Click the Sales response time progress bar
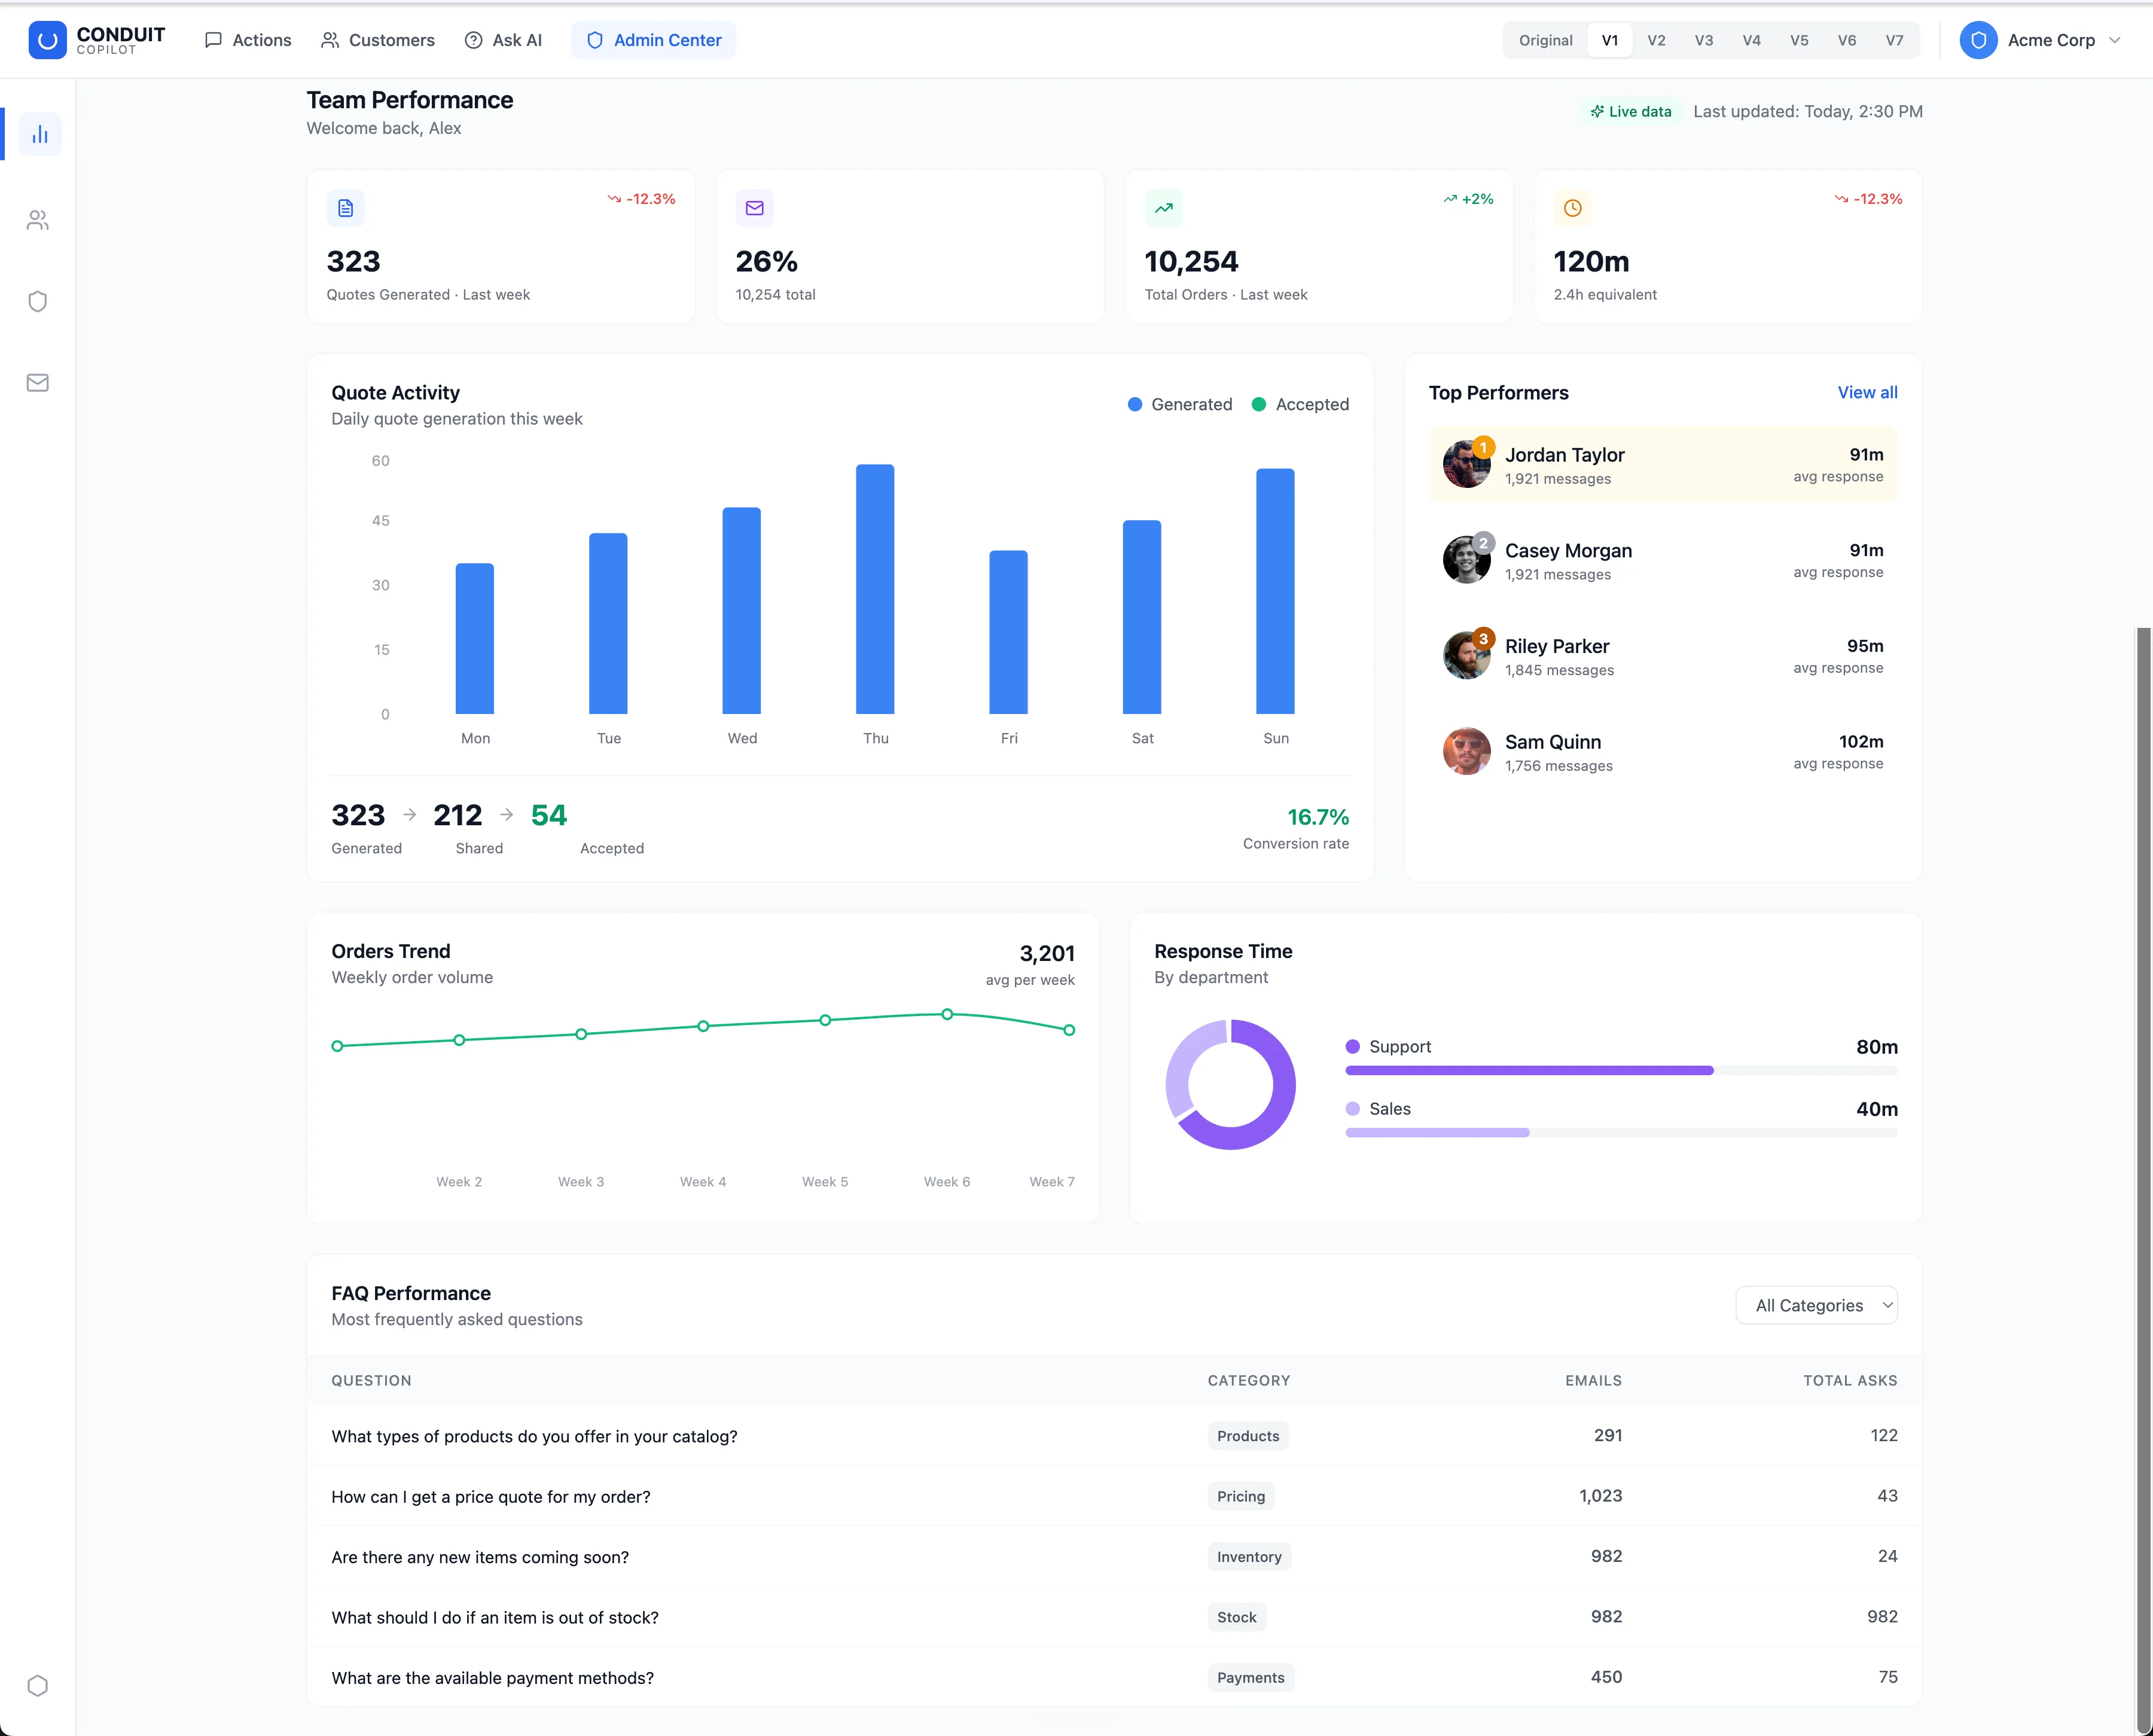This screenshot has width=2153, height=1736. [x=1622, y=1132]
